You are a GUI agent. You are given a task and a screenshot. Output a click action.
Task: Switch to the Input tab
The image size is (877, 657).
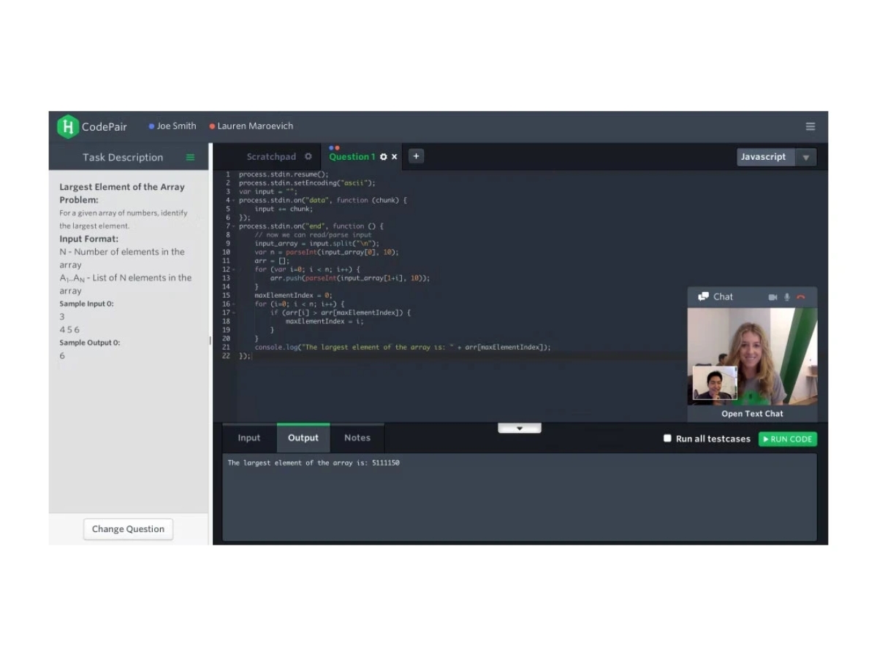(x=249, y=438)
